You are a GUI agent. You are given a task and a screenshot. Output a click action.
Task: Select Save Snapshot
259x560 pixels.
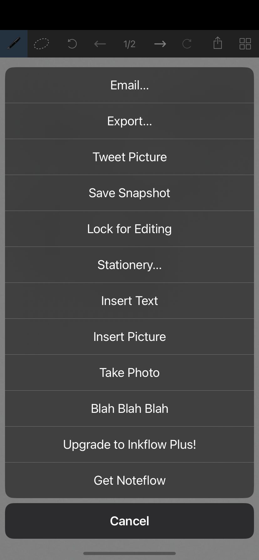[x=129, y=192]
